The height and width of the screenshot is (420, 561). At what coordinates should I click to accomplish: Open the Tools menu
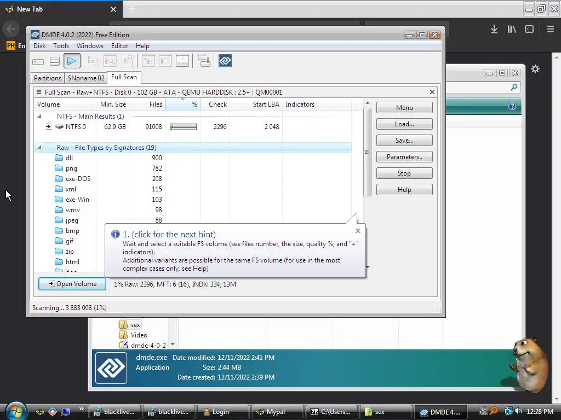click(61, 46)
